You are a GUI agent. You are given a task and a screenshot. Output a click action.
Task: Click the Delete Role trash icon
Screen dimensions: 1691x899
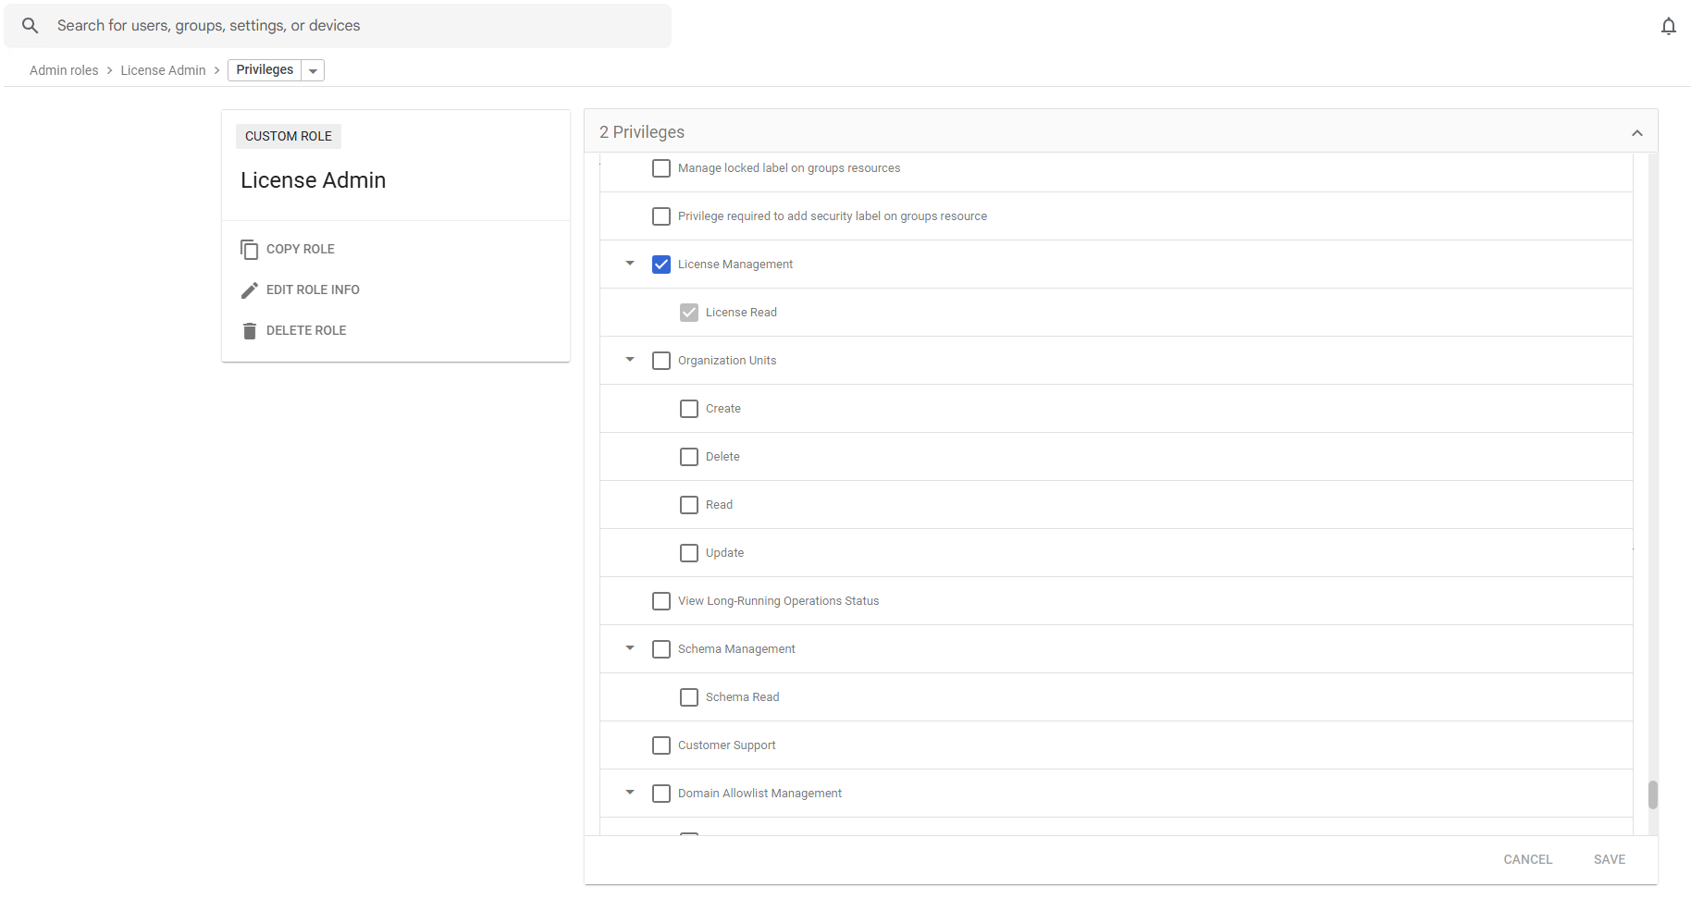(x=249, y=331)
